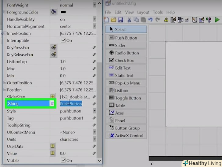The image size is (222, 167).
Task: Expand the OuterPosition property
Action: (x=5, y=83)
